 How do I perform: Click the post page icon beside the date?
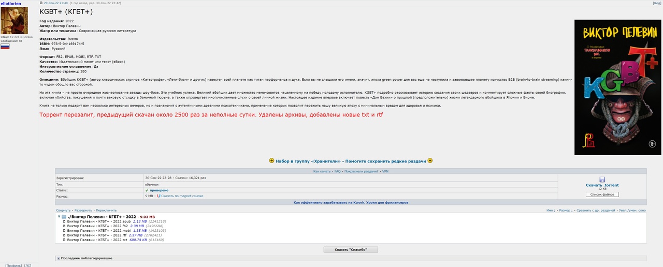click(x=41, y=3)
